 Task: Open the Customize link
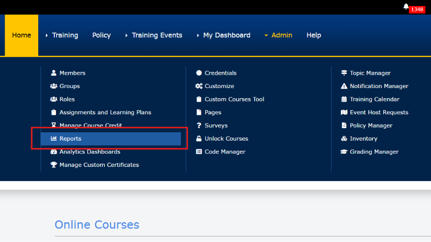point(219,86)
